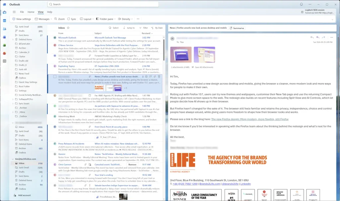Click the Select button in message list header
Image resolution: width=340 pixels, height=201 pixels.
click(114, 28)
